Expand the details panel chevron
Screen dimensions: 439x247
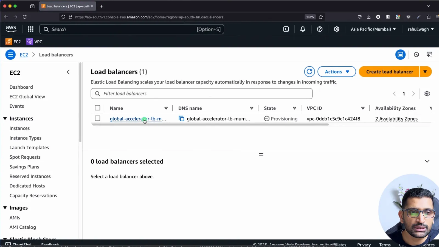coord(427,161)
